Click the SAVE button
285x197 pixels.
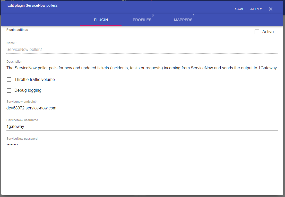[x=240, y=9]
